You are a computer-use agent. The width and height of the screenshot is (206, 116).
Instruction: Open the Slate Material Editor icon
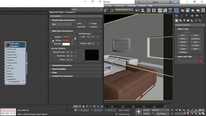(176, 10)
